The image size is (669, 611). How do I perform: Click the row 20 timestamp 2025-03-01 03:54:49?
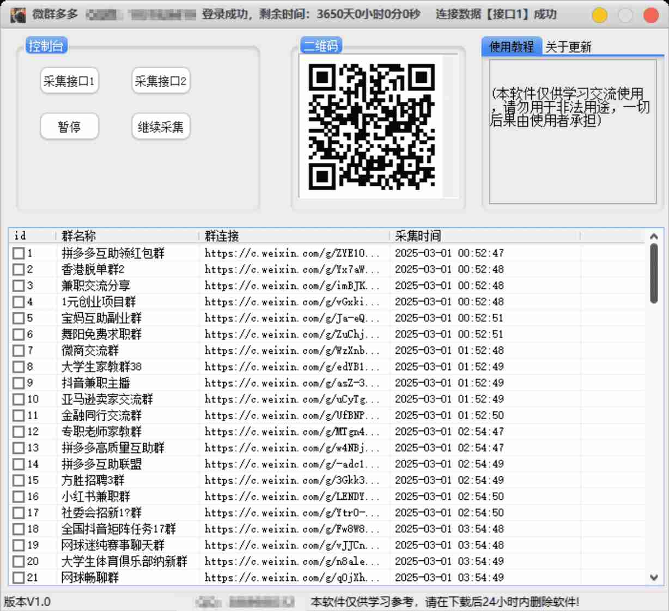449,561
